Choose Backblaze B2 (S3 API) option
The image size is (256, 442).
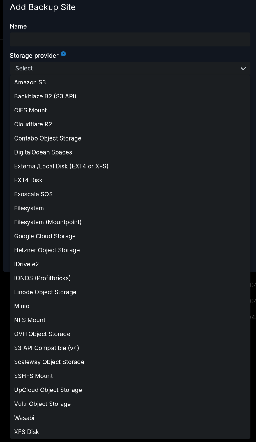pyautogui.click(x=45, y=96)
